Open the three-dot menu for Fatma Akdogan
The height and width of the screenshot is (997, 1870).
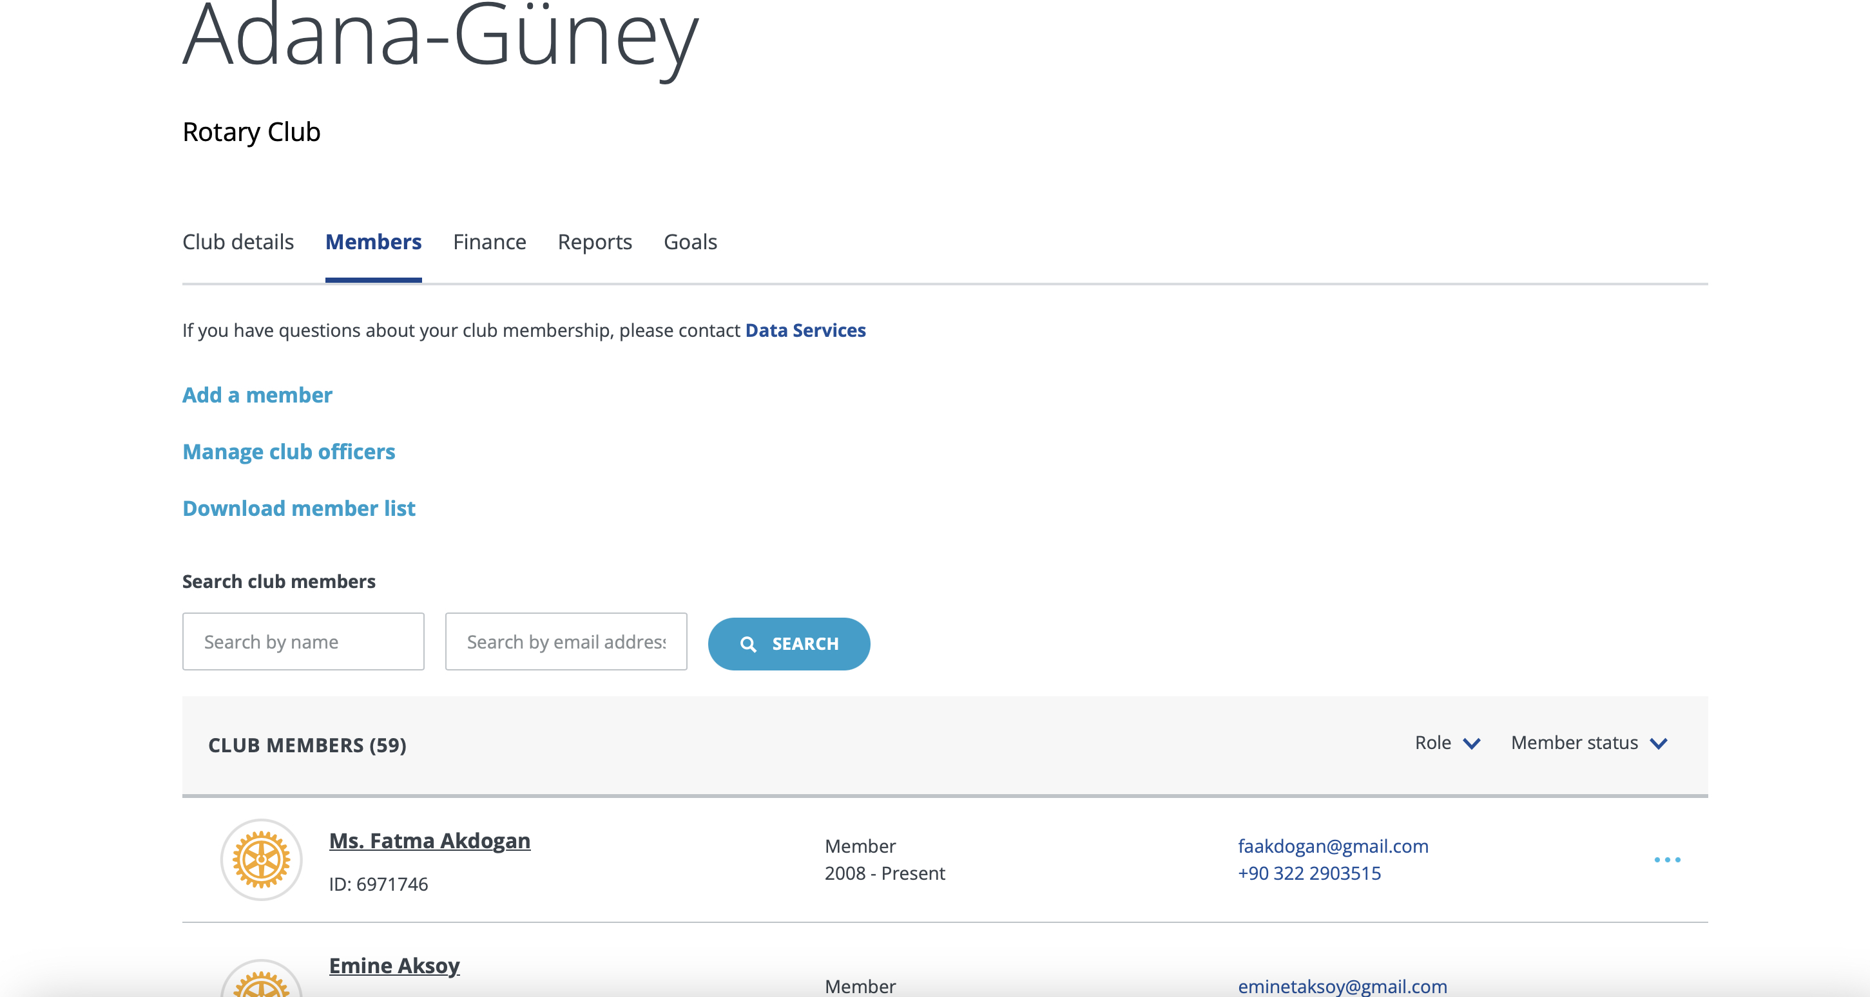point(1667,860)
